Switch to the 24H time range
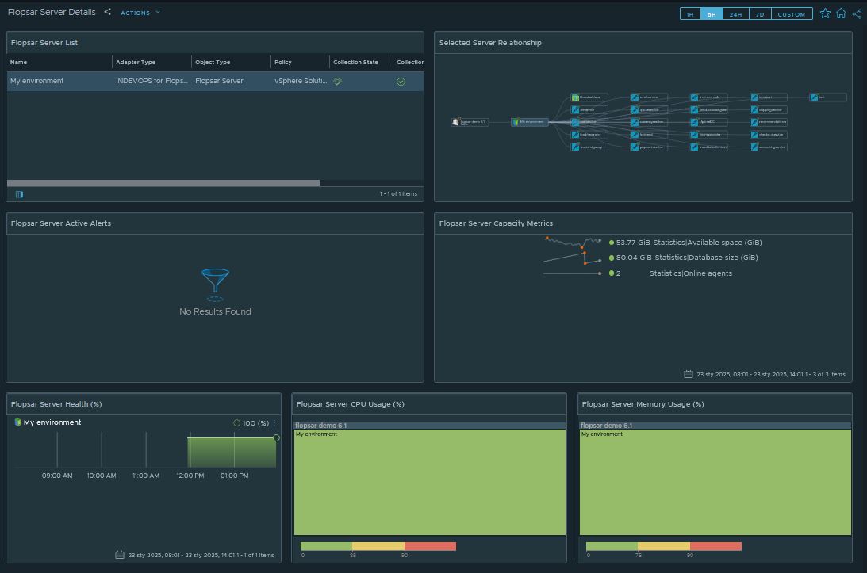This screenshot has height=573, width=867. point(735,13)
